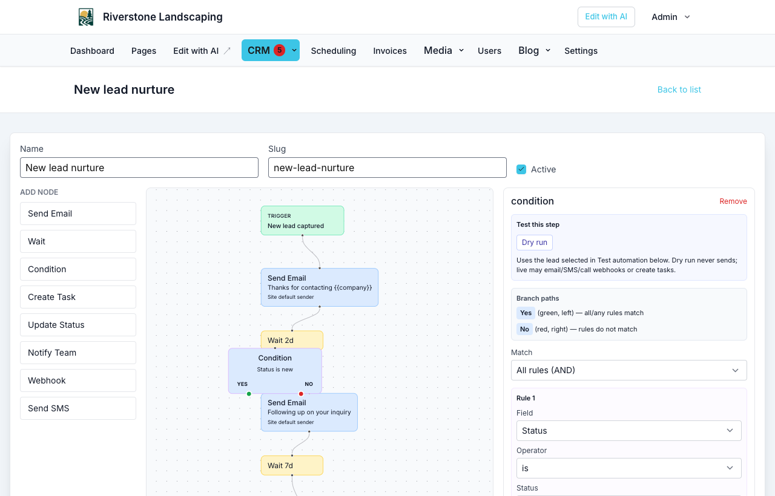Click the Slug input field
The image size is (775, 496).
coord(387,168)
